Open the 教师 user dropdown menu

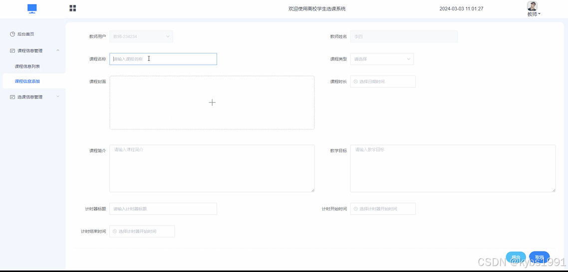point(534,14)
